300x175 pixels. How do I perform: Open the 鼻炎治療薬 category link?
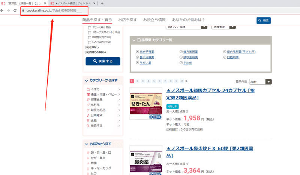[x=147, y=57]
